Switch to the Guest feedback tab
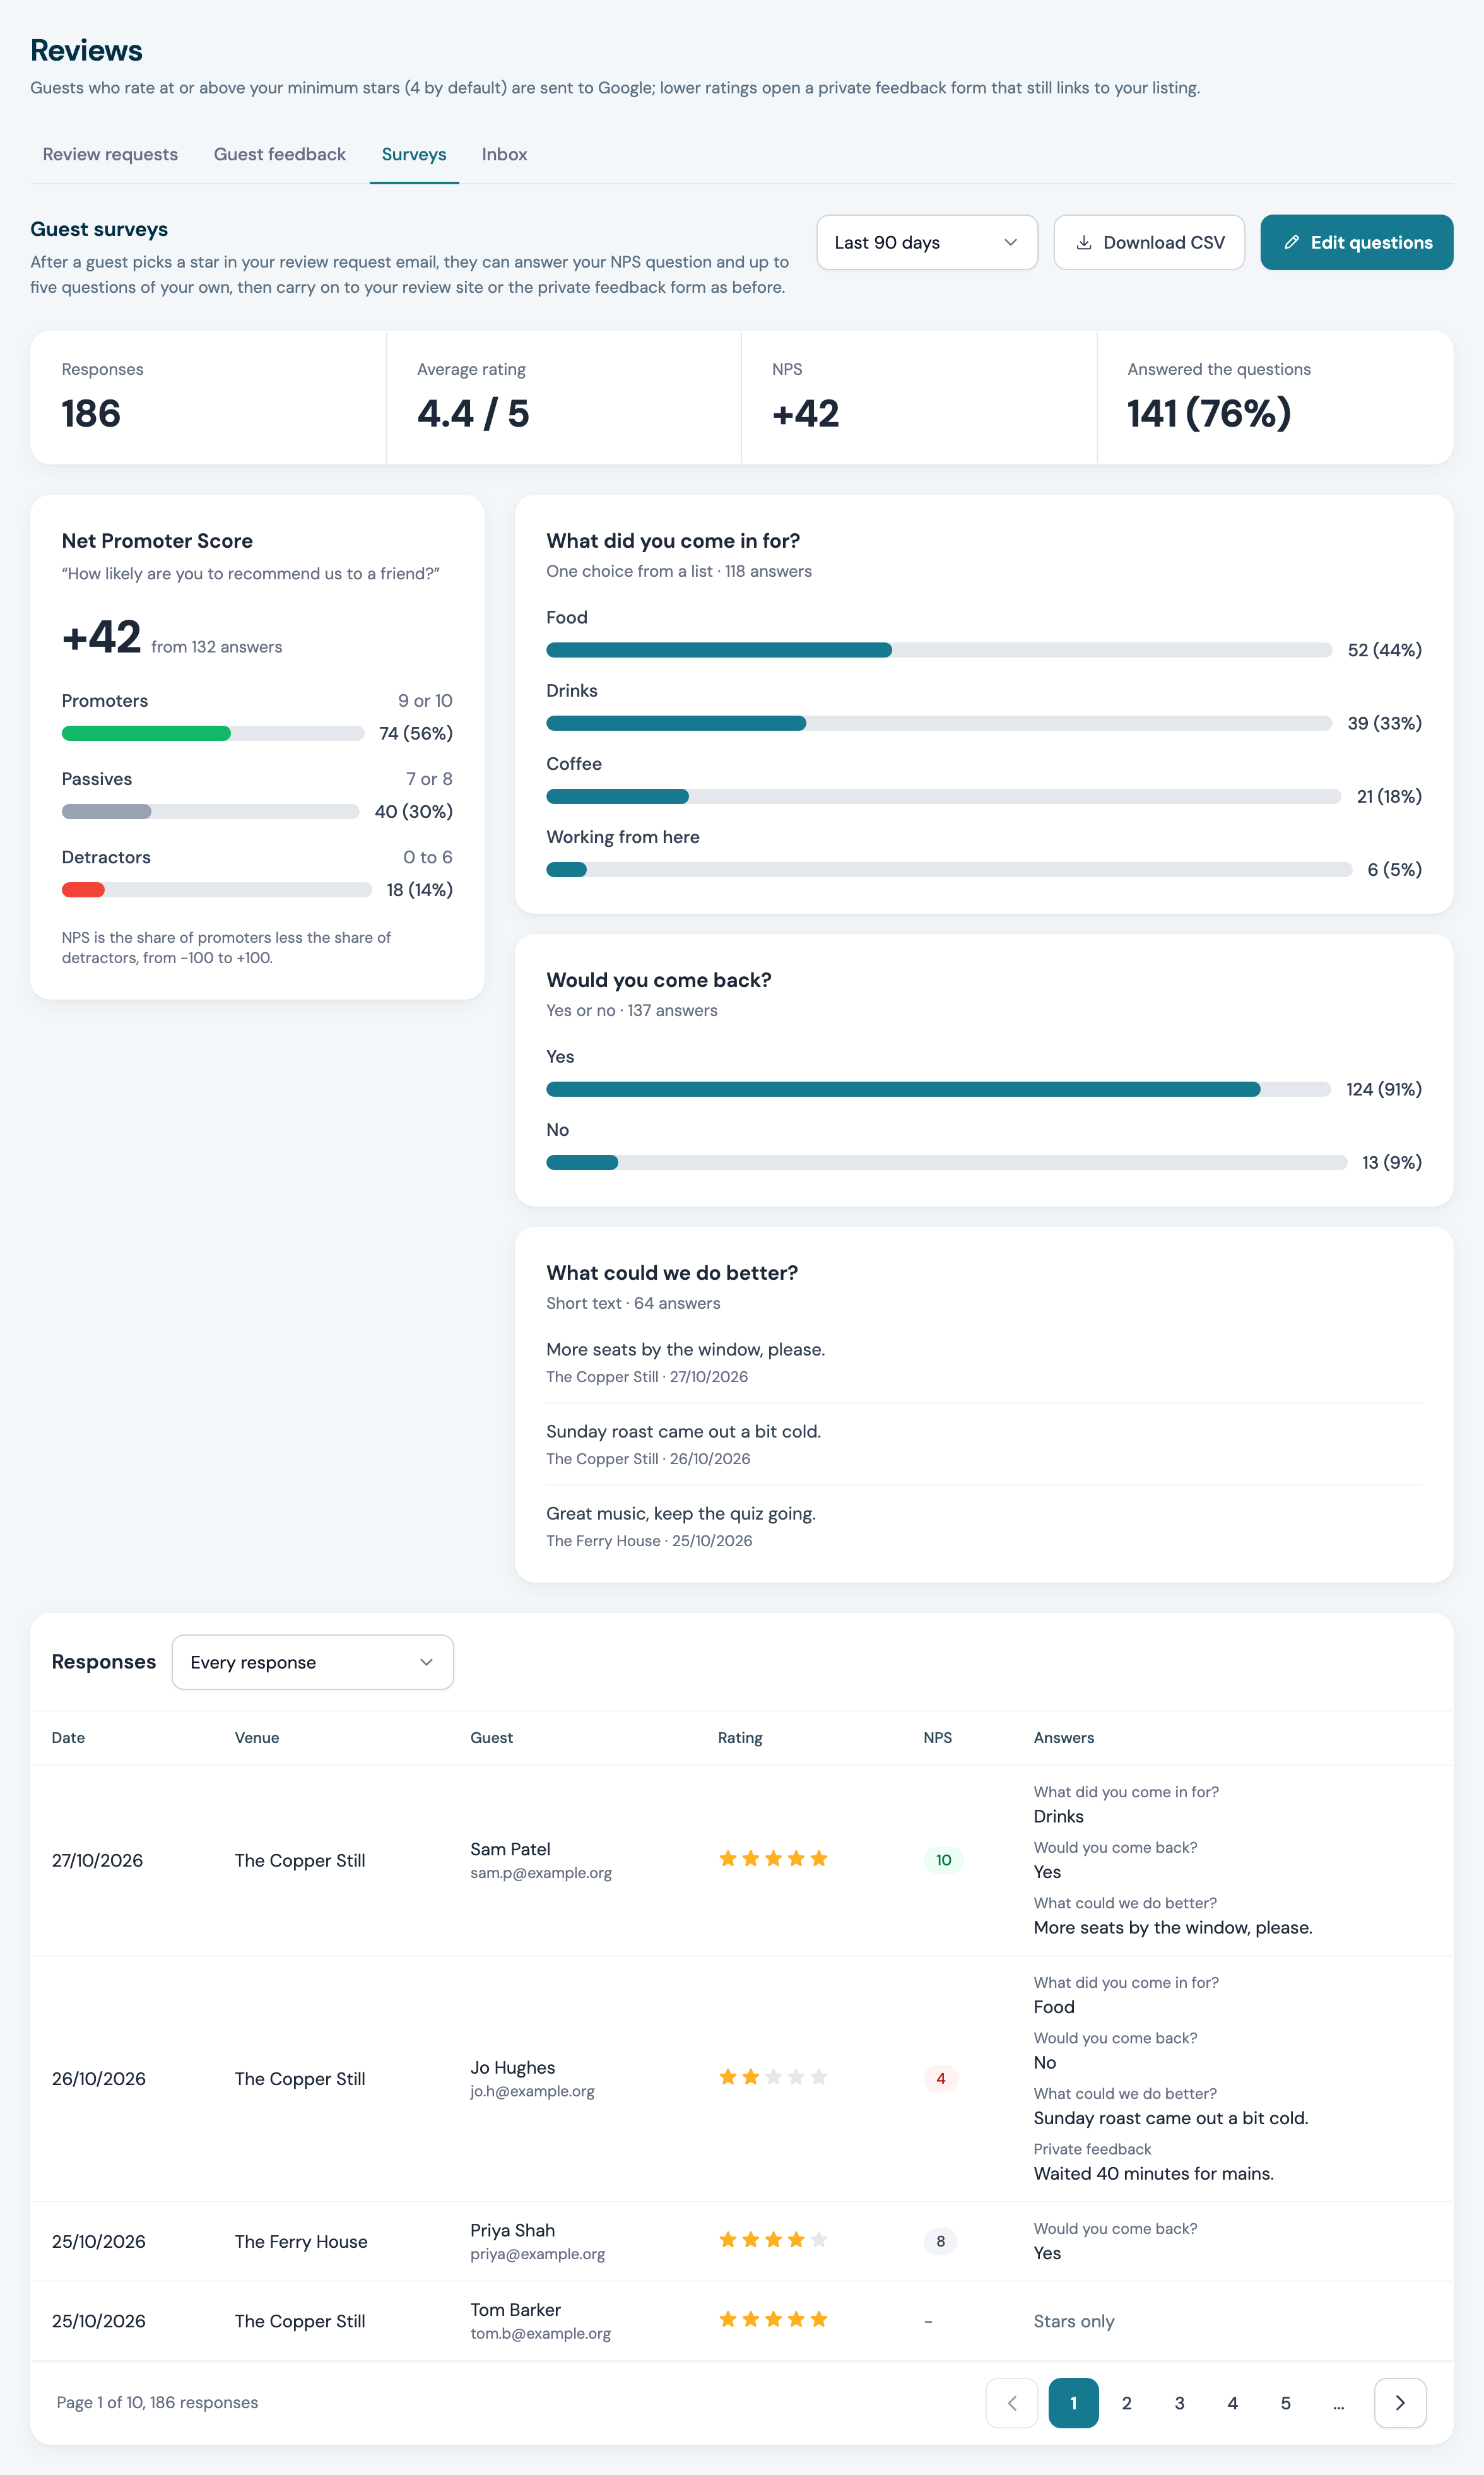 (x=279, y=154)
